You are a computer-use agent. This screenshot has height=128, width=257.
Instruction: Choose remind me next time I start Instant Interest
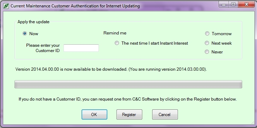point(117,43)
